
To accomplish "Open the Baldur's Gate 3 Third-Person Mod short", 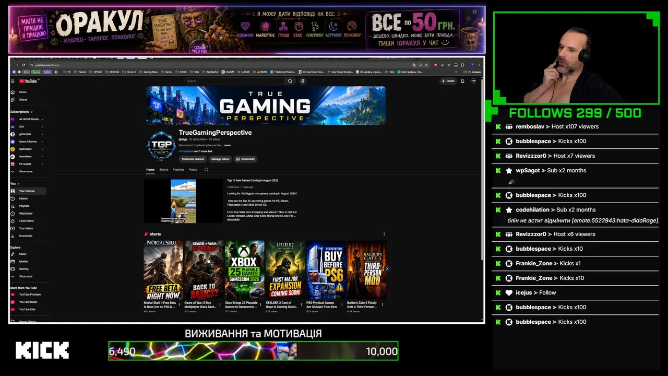I will pos(366,269).
